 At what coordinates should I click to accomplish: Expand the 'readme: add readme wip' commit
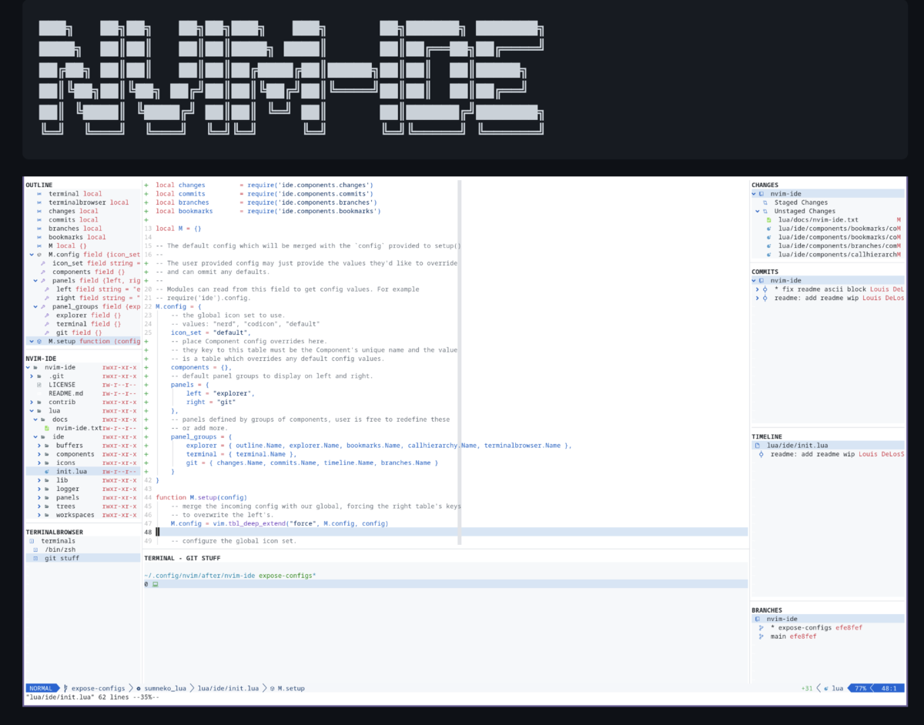coord(756,297)
